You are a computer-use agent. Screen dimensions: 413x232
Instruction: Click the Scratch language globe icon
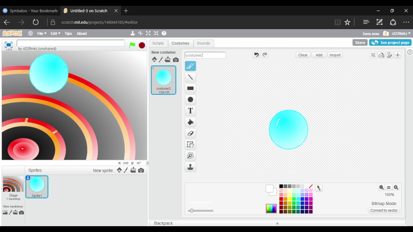click(x=30, y=33)
